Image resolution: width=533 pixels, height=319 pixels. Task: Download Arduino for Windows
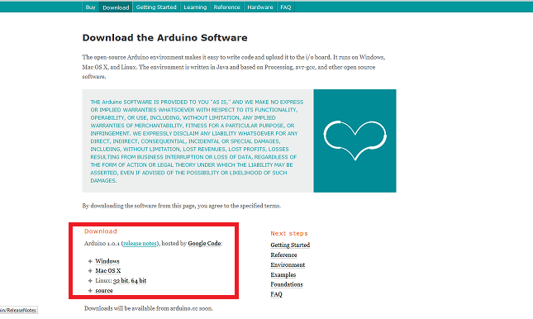(107, 261)
